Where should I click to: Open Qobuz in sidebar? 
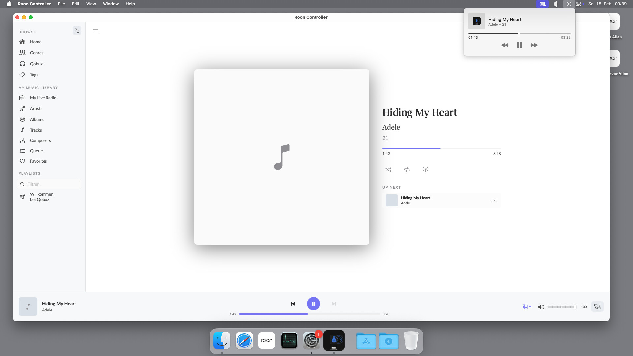click(x=36, y=64)
